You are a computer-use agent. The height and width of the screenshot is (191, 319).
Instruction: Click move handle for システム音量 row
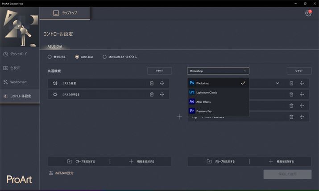coord(162,83)
